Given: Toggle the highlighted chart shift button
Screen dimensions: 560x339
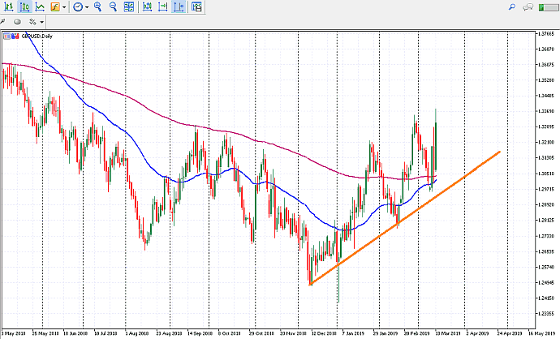Looking at the screenshot, I should pyautogui.click(x=179, y=7).
